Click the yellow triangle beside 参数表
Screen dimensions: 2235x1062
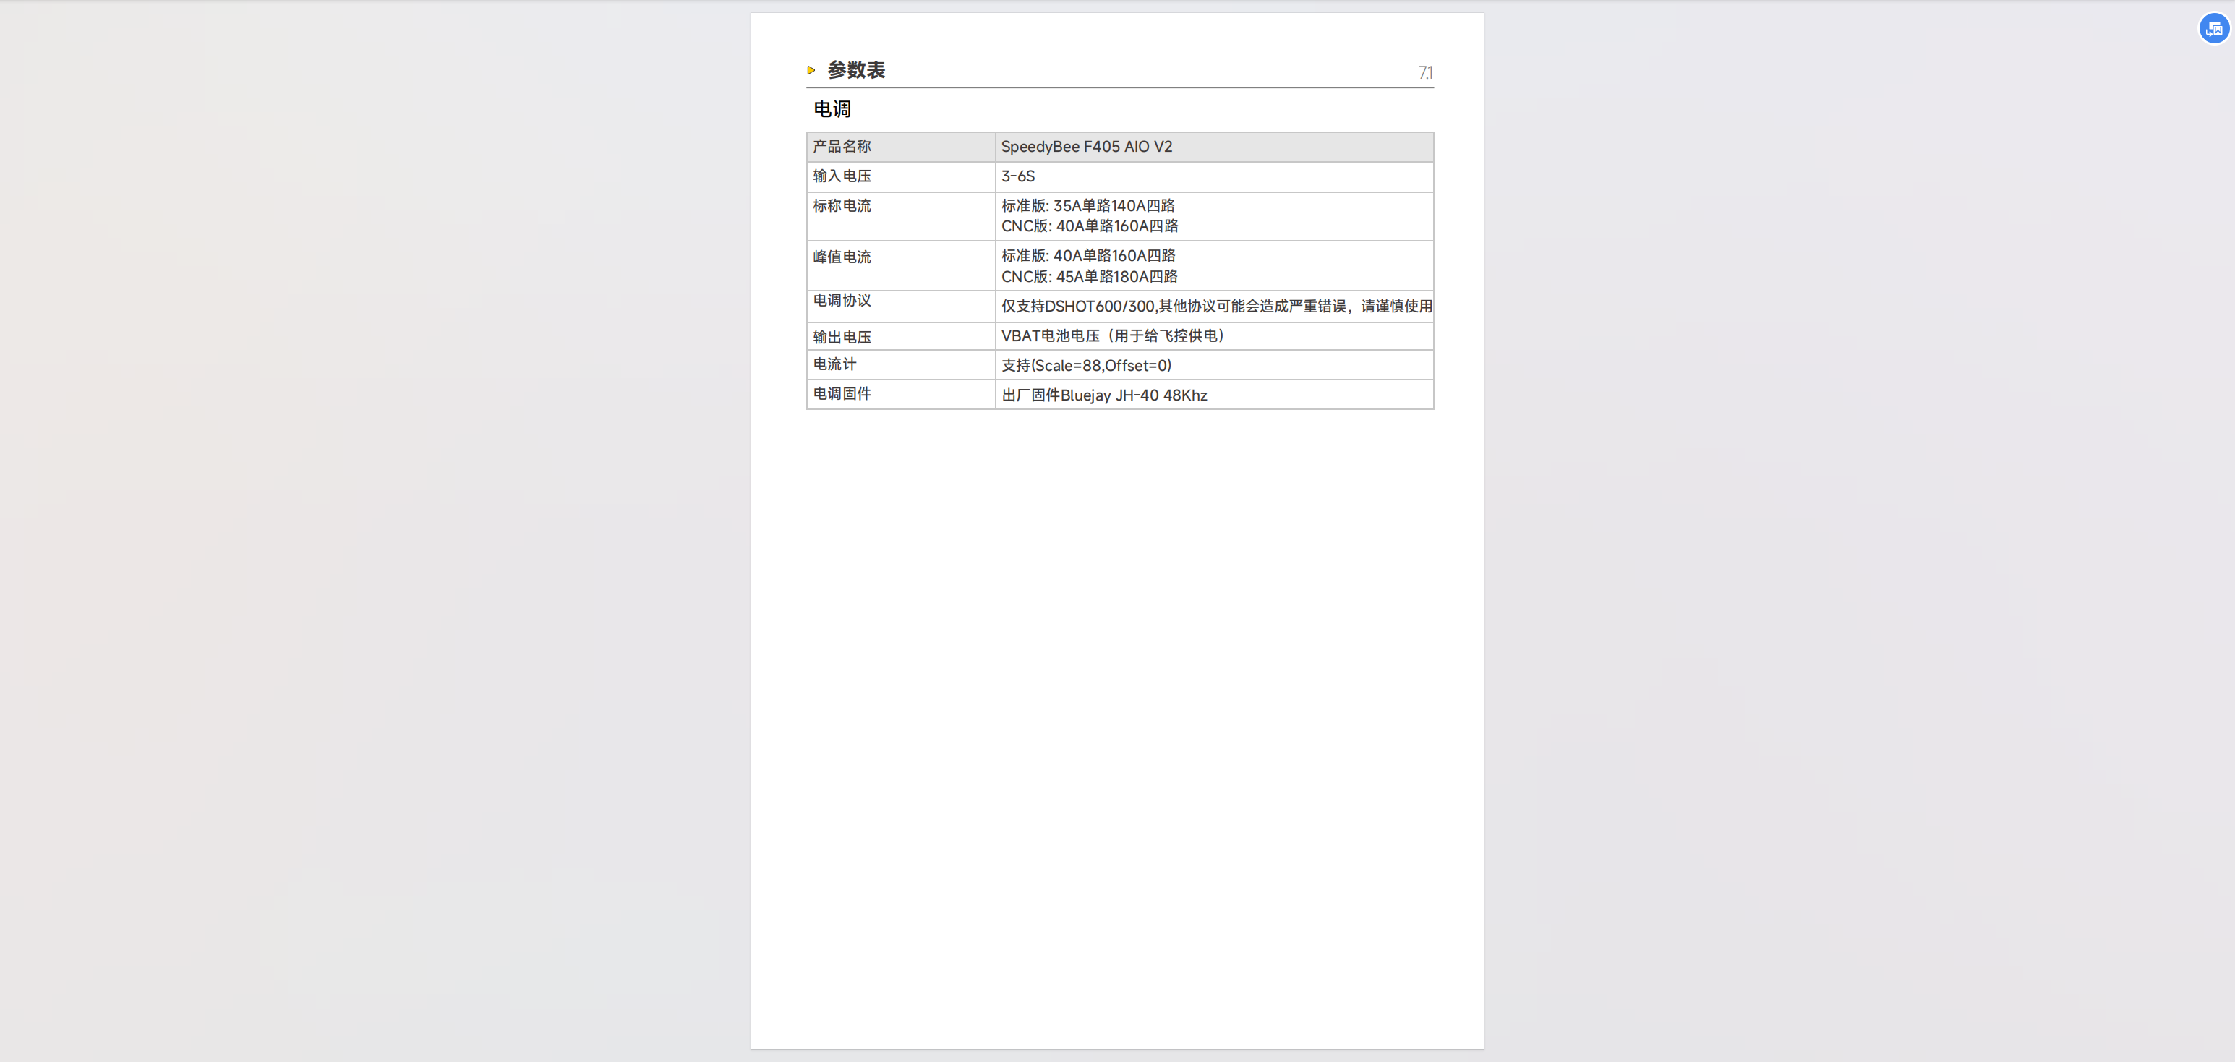(x=811, y=70)
